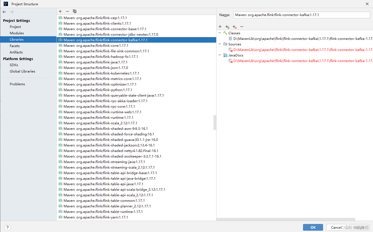Select the flink-connector-kafka:1.17.1 library row
This screenshot has width=373, height=232.
coord(136,40)
